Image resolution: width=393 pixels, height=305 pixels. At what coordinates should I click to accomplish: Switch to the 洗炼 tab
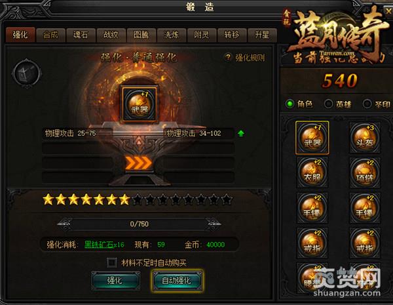tap(172, 35)
